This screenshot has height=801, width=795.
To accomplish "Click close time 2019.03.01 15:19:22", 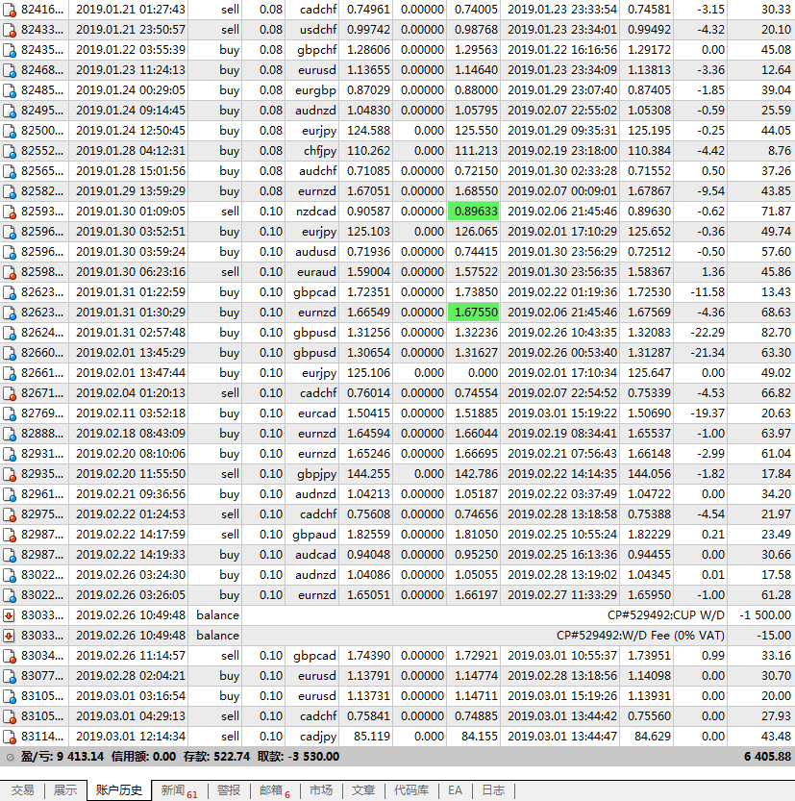I will (x=562, y=413).
